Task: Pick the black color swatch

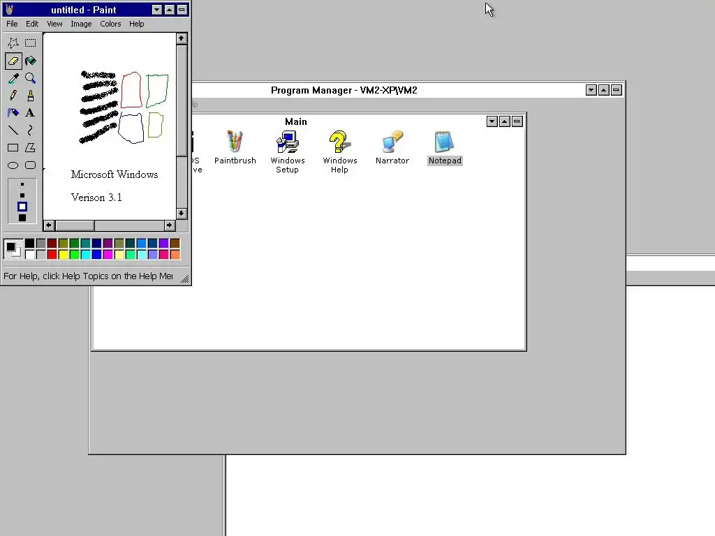Action: click(x=29, y=243)
